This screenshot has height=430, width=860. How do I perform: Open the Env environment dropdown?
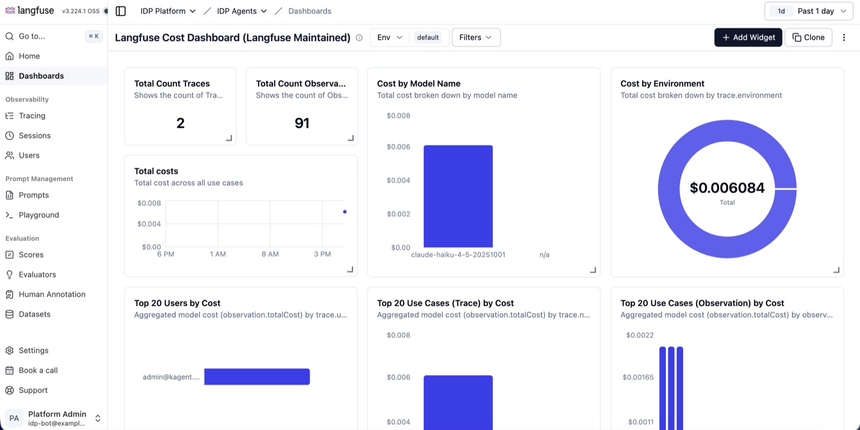[390, 38]
